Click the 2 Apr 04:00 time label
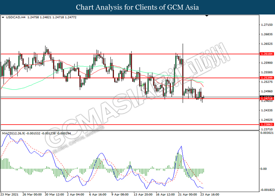This screenshot has width=275, height=196. [x=75, y=194]
